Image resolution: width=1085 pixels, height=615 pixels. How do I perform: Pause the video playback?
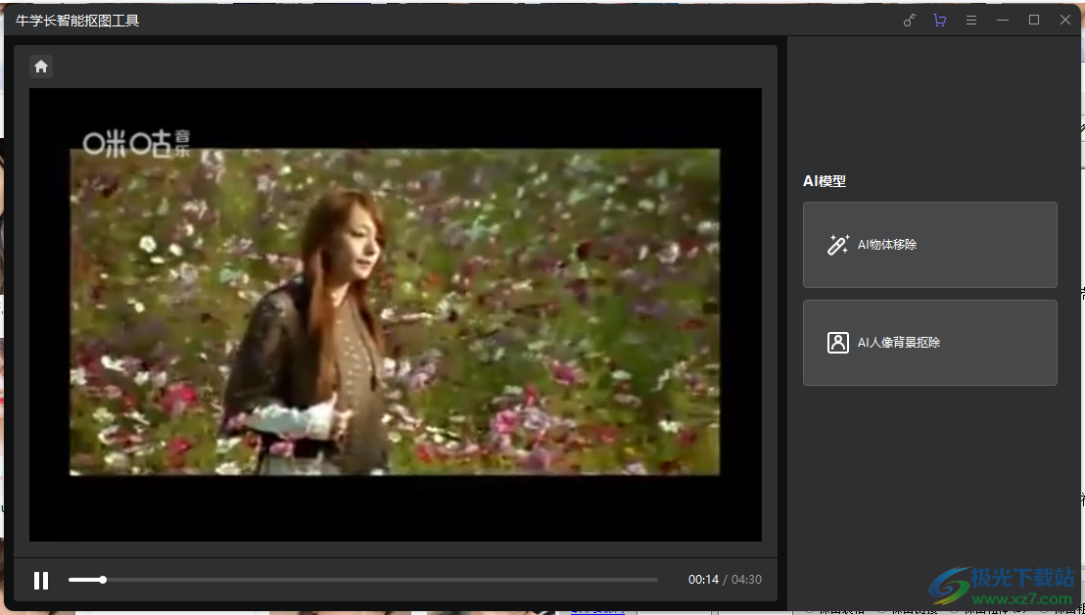click(x=41, y=581)
